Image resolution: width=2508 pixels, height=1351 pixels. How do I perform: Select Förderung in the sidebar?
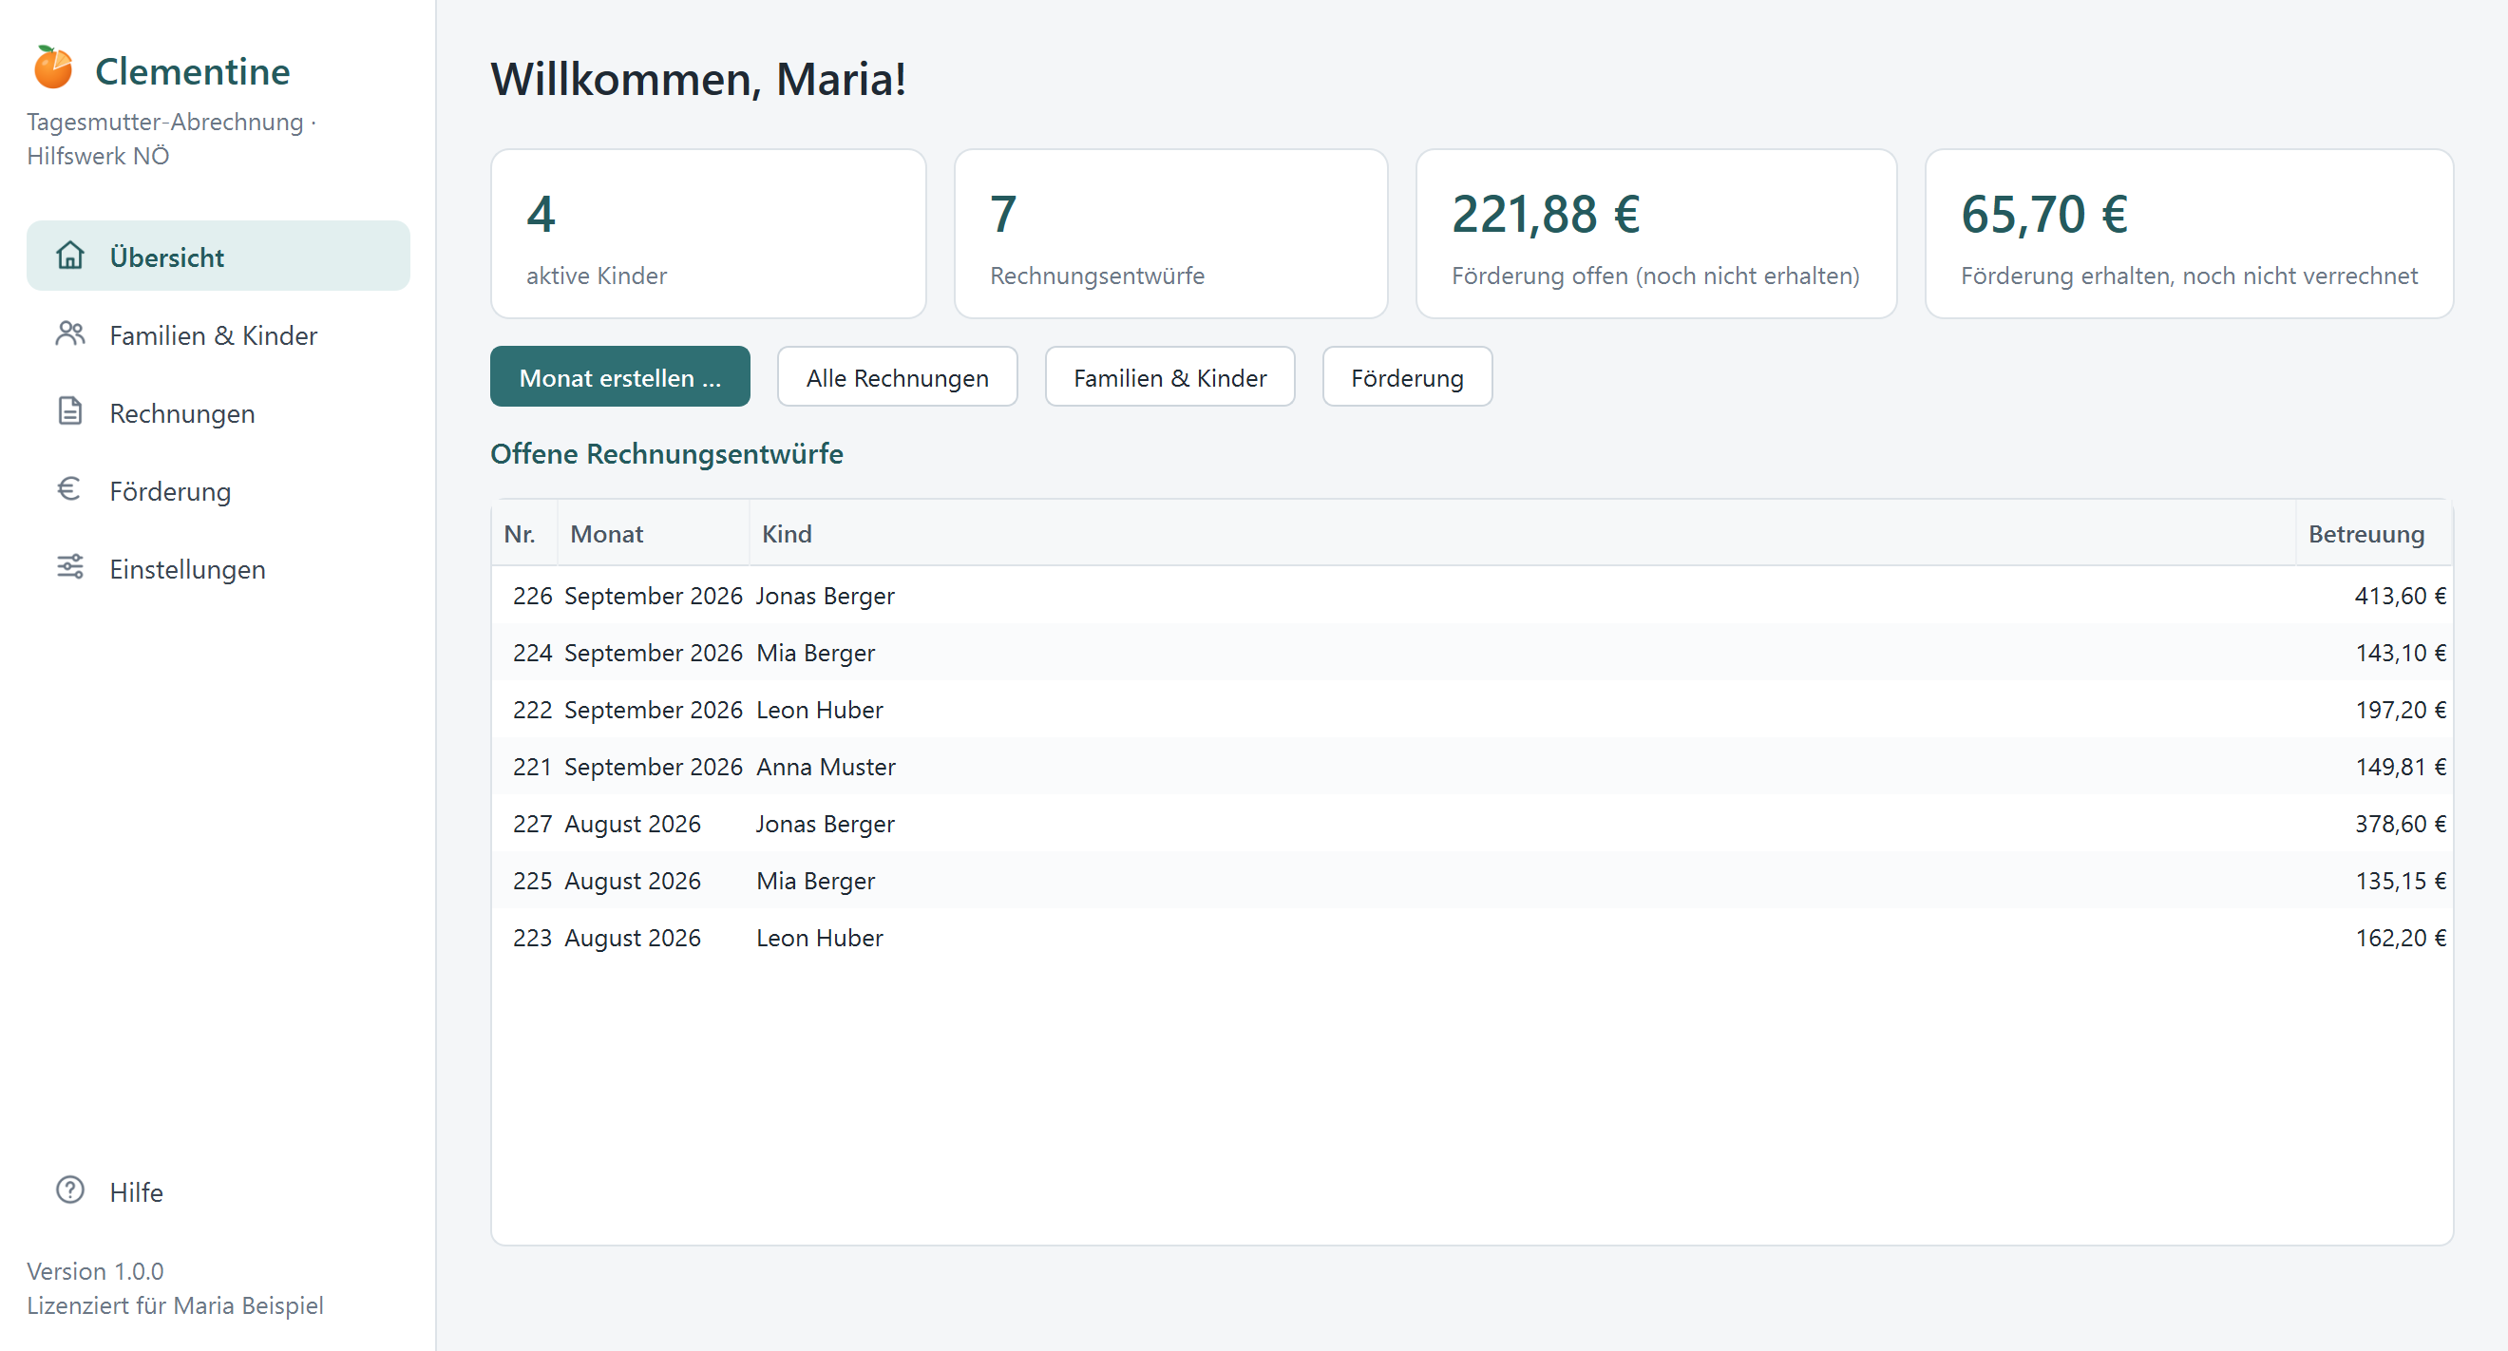coord(218,490)
